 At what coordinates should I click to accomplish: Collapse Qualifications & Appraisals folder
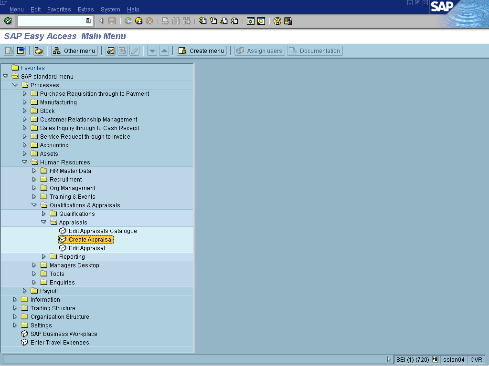(34, 205)
